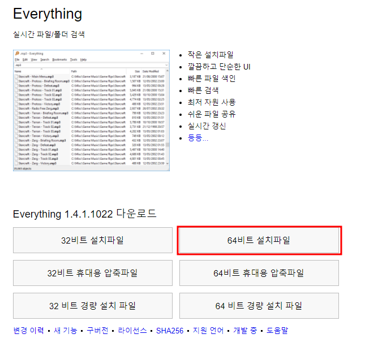Download 64 비트 경량 설치 파일
365x347 pixels.
pyautogui.click(x=259, y=306)
